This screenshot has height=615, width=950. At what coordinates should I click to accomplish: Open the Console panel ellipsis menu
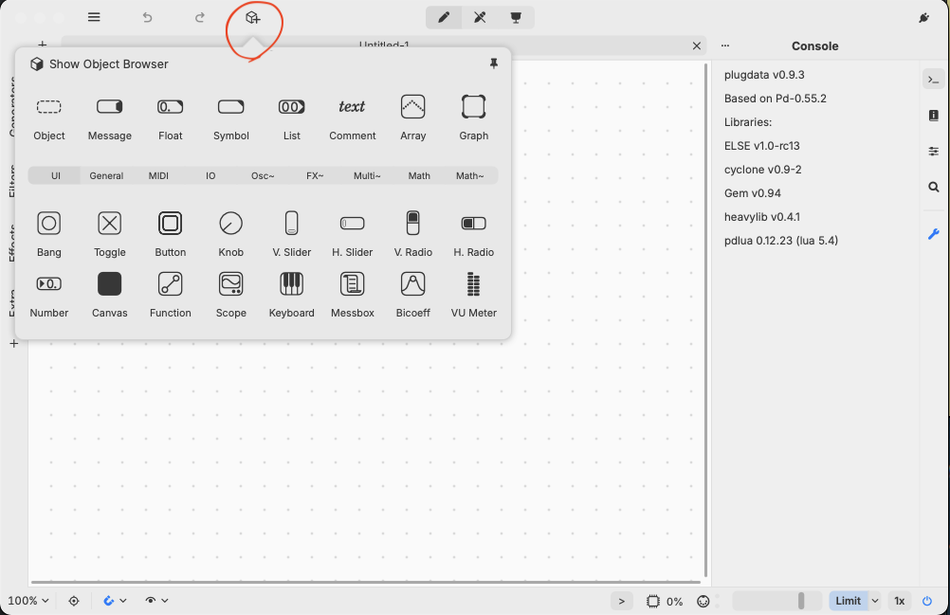click(x=724, y=45)
